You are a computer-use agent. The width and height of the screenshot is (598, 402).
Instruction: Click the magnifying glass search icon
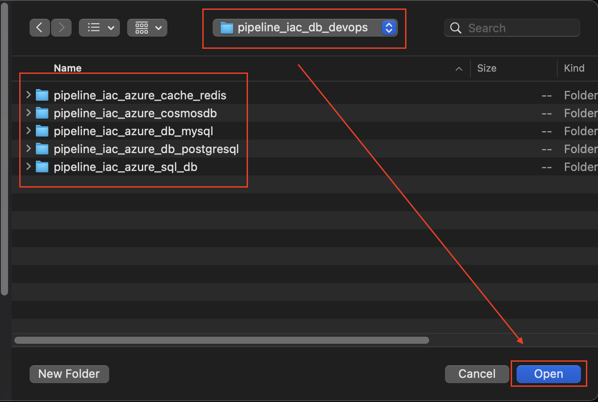tap(456, 28)
